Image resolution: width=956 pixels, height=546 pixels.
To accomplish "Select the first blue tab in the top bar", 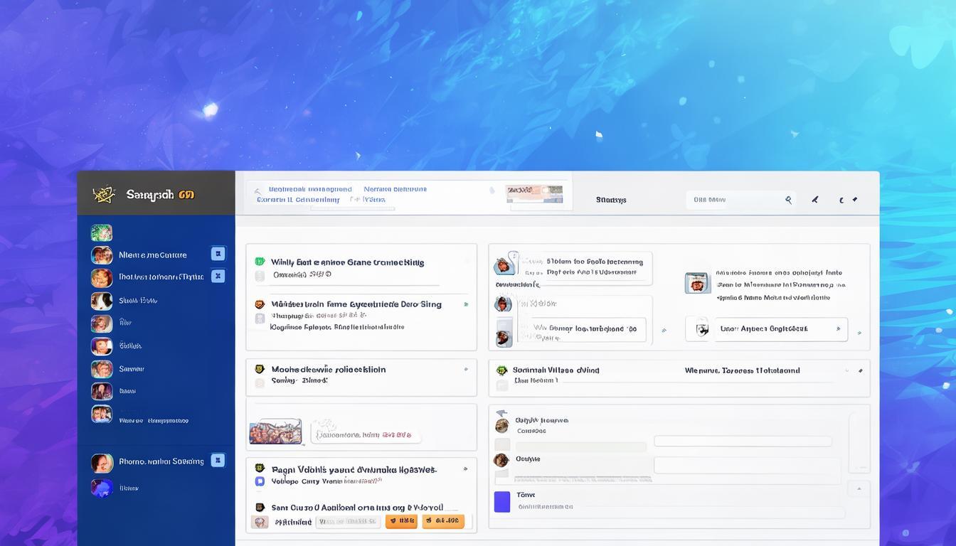I will [309, 190].
